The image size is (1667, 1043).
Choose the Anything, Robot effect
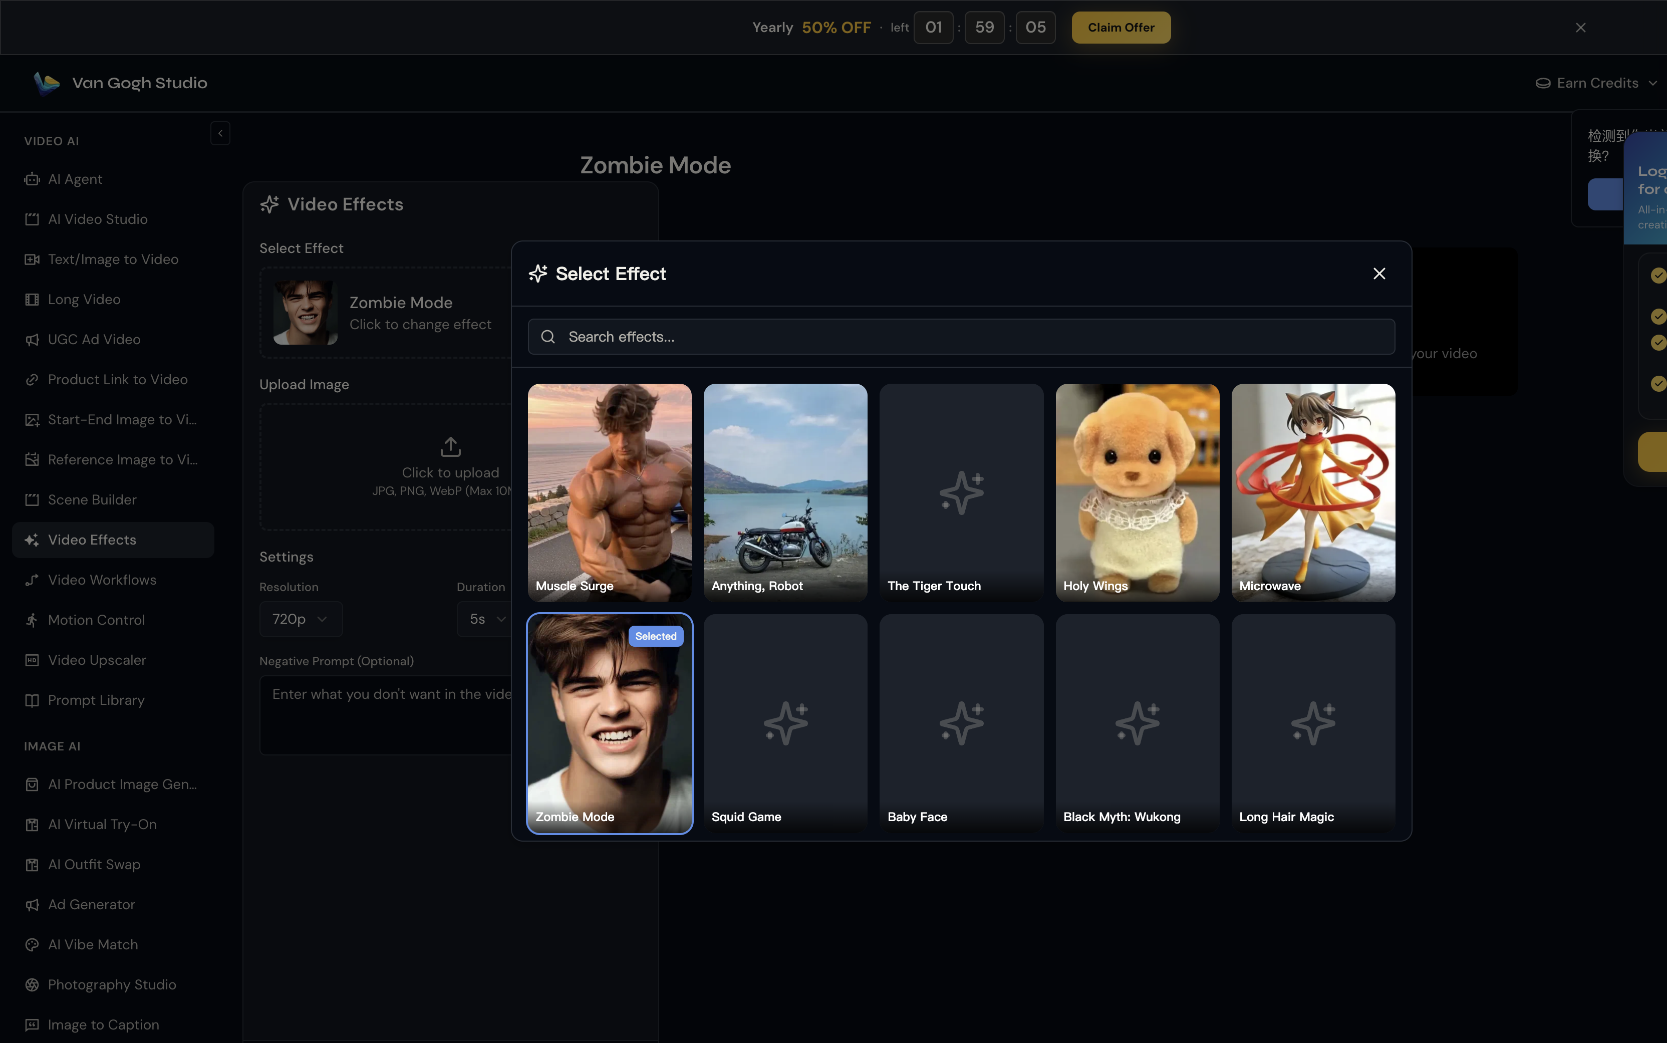[785, 492]
